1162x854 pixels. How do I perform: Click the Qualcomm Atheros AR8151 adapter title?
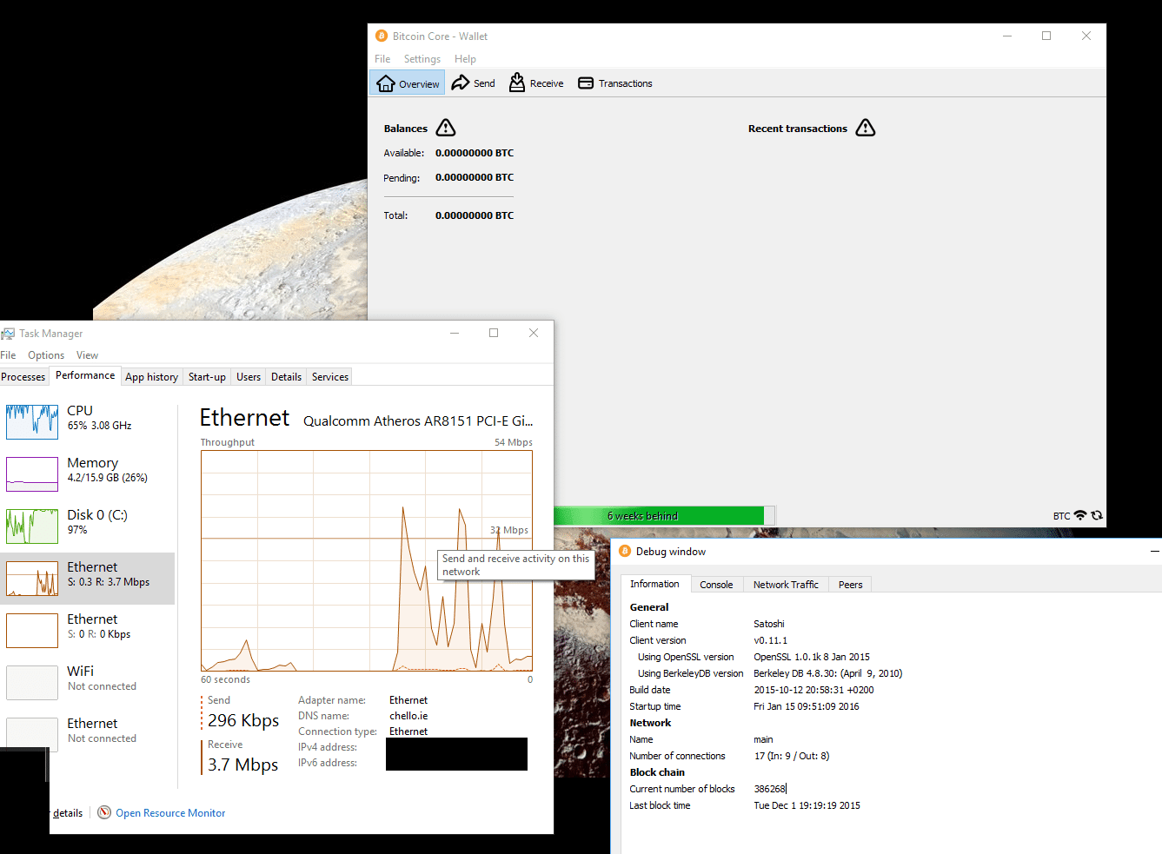(x=418, y=420)
